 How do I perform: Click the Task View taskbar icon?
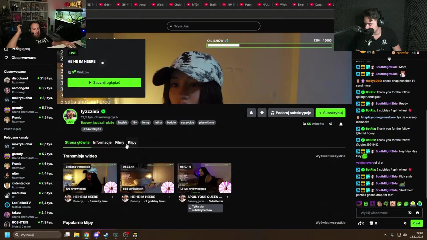(67, 235)
